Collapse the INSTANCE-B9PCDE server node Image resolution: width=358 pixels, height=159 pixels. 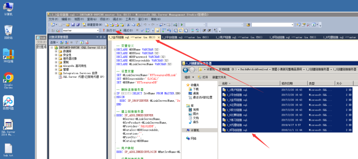51,47
